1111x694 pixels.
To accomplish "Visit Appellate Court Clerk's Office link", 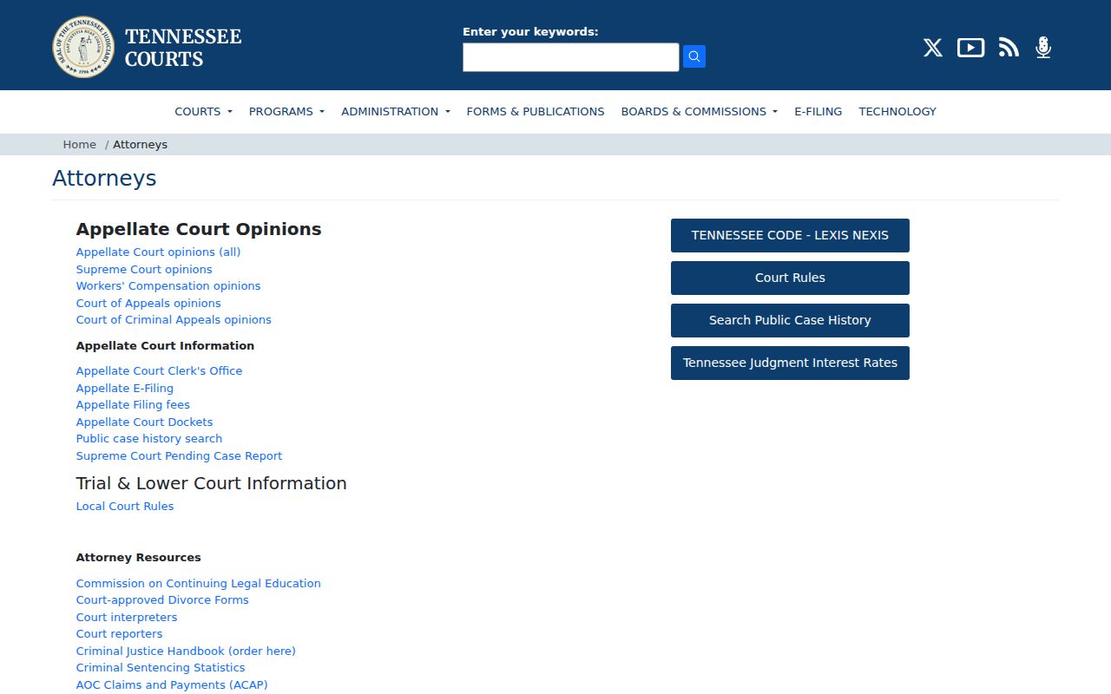I will [x=159, y=371].
